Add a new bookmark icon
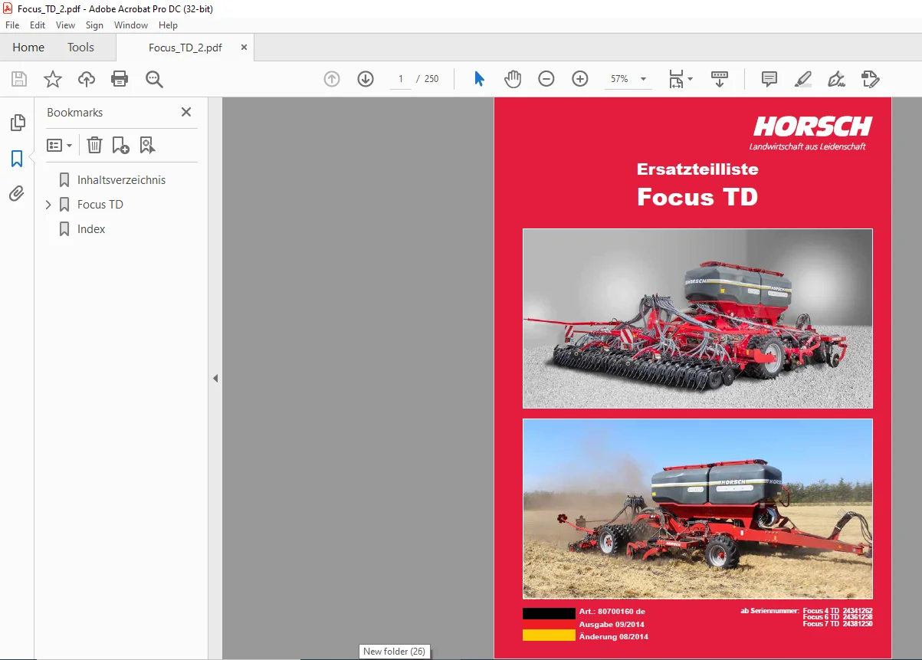The width and height of the screenshot is (922, 660). (x=120, y=145)
